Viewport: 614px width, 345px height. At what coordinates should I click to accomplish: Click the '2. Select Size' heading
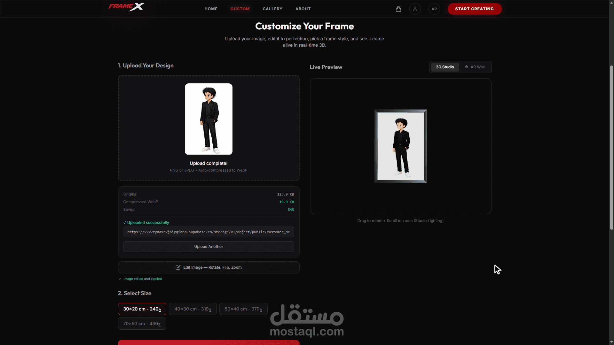pyautogui.click(x=135, y=293)
